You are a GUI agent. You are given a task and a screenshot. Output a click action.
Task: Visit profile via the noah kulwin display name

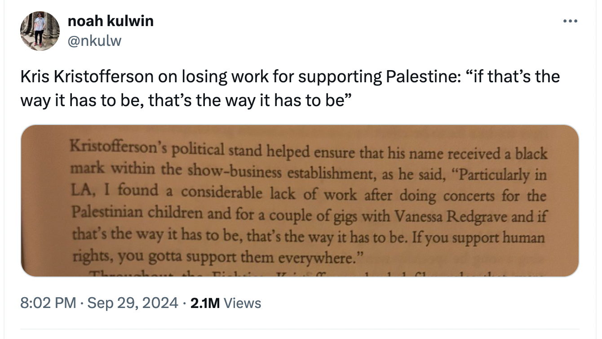click(111, 21)
